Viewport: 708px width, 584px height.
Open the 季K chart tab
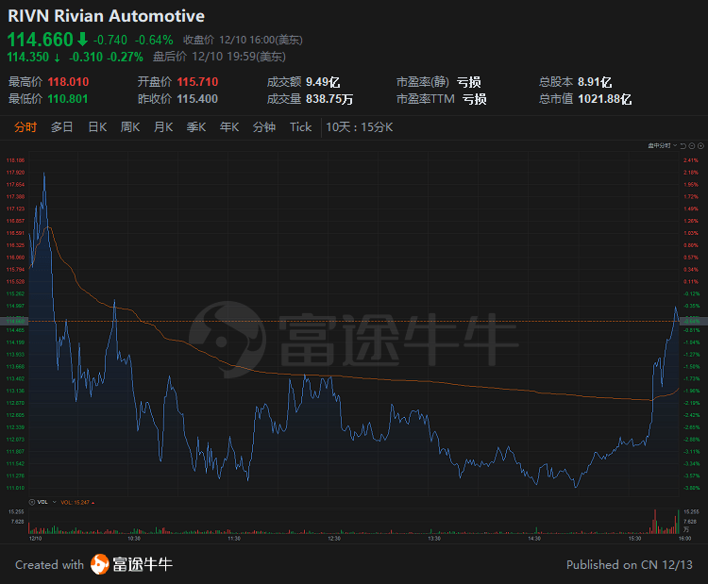click(x=196, y=127)
